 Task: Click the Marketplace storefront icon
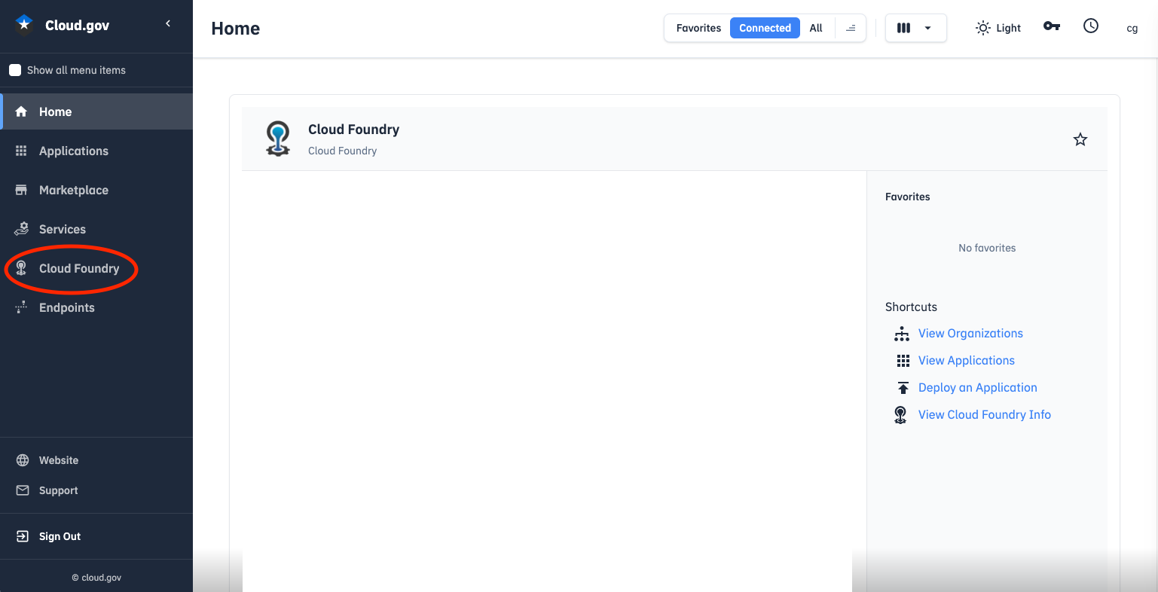point(21,190)
